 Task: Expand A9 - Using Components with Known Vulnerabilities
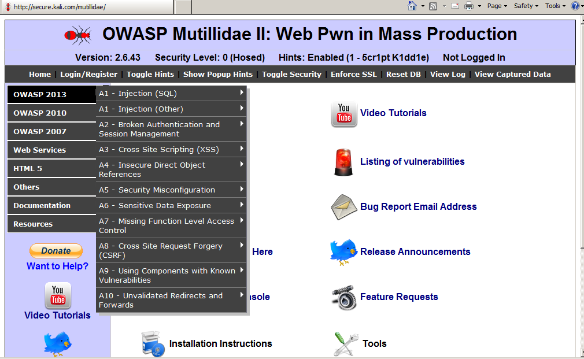171,275
